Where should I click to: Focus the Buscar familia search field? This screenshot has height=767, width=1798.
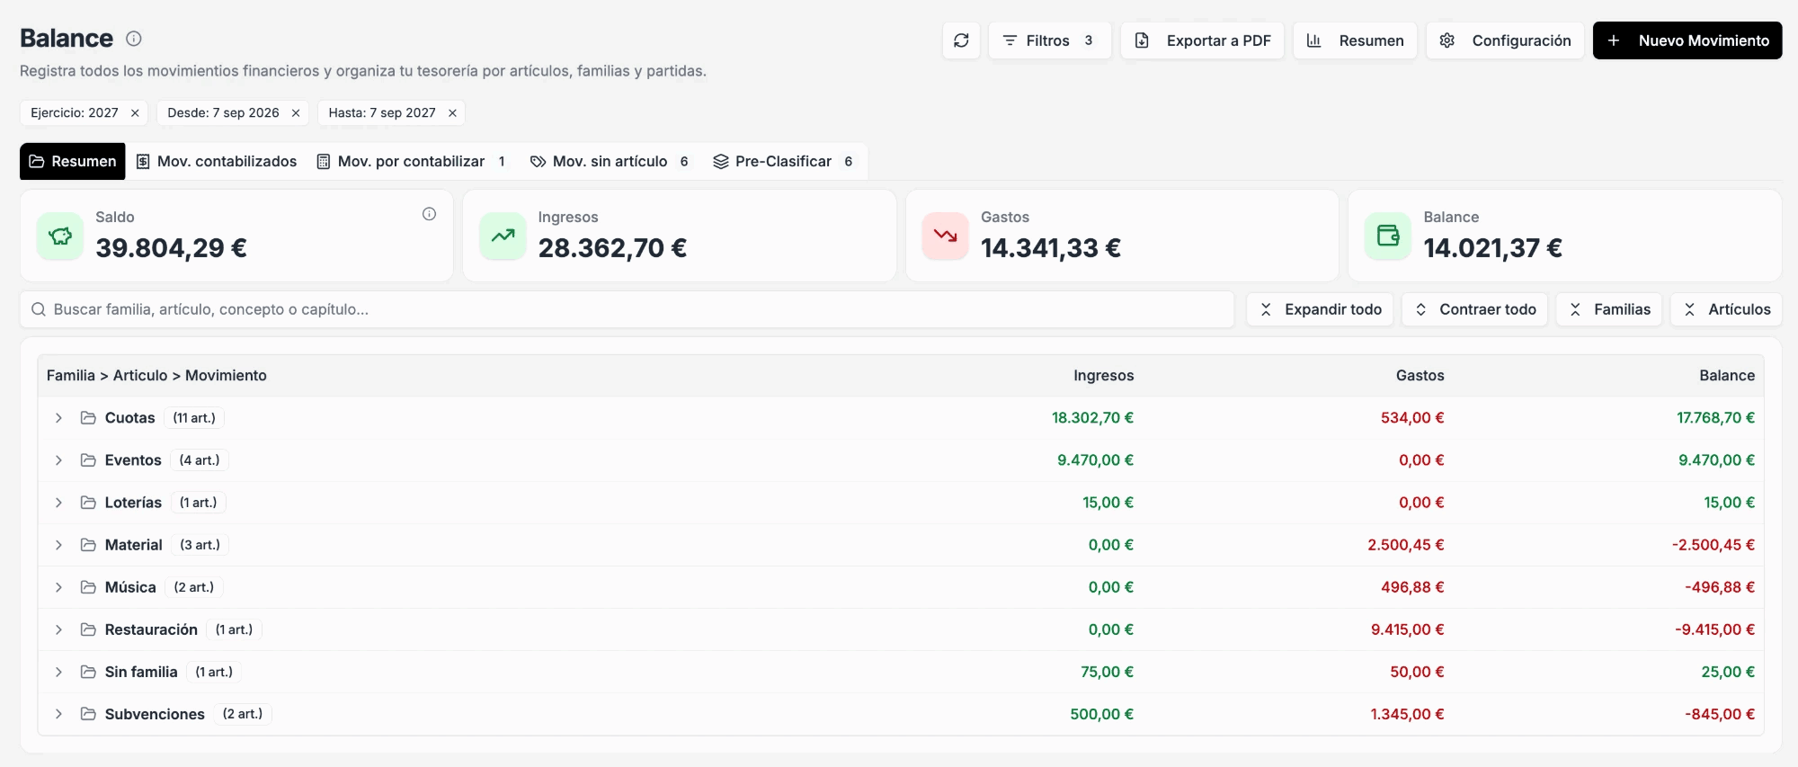click(627, 309)
